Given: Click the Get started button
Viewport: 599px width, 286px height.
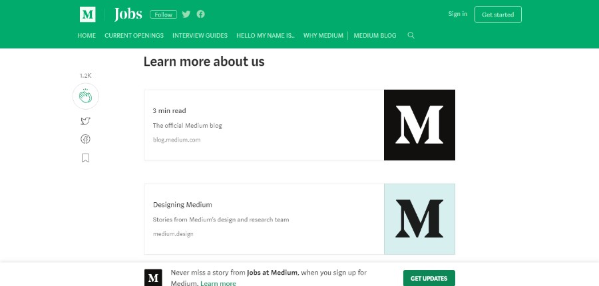Looking at the screenshot, I should pos(498,15).
